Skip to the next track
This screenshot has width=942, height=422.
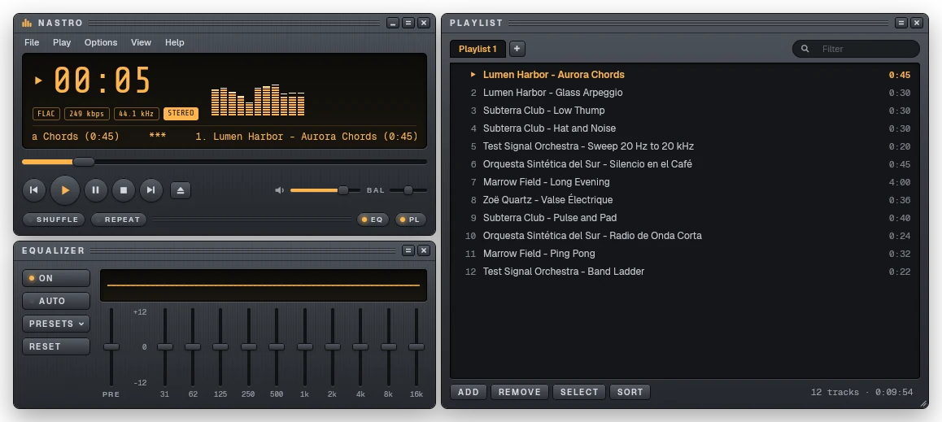click(150, 190)
